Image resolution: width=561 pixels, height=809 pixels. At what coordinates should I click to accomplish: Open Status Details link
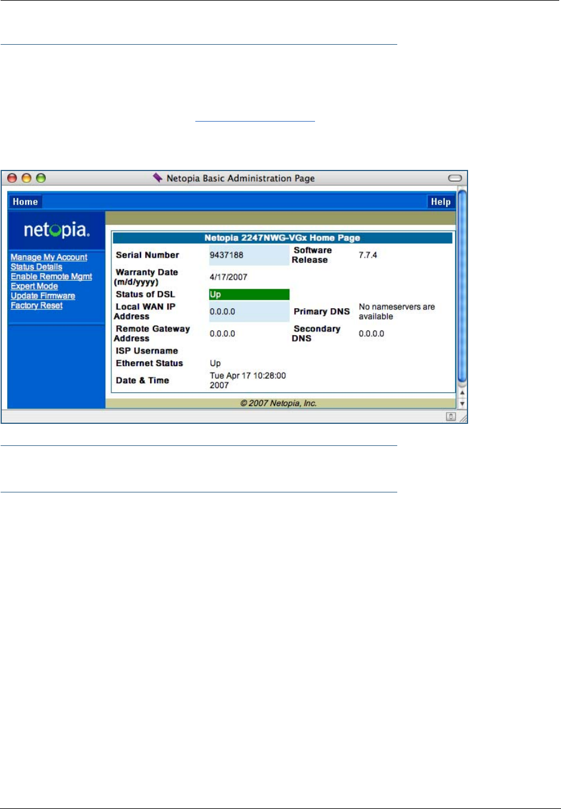36,267
